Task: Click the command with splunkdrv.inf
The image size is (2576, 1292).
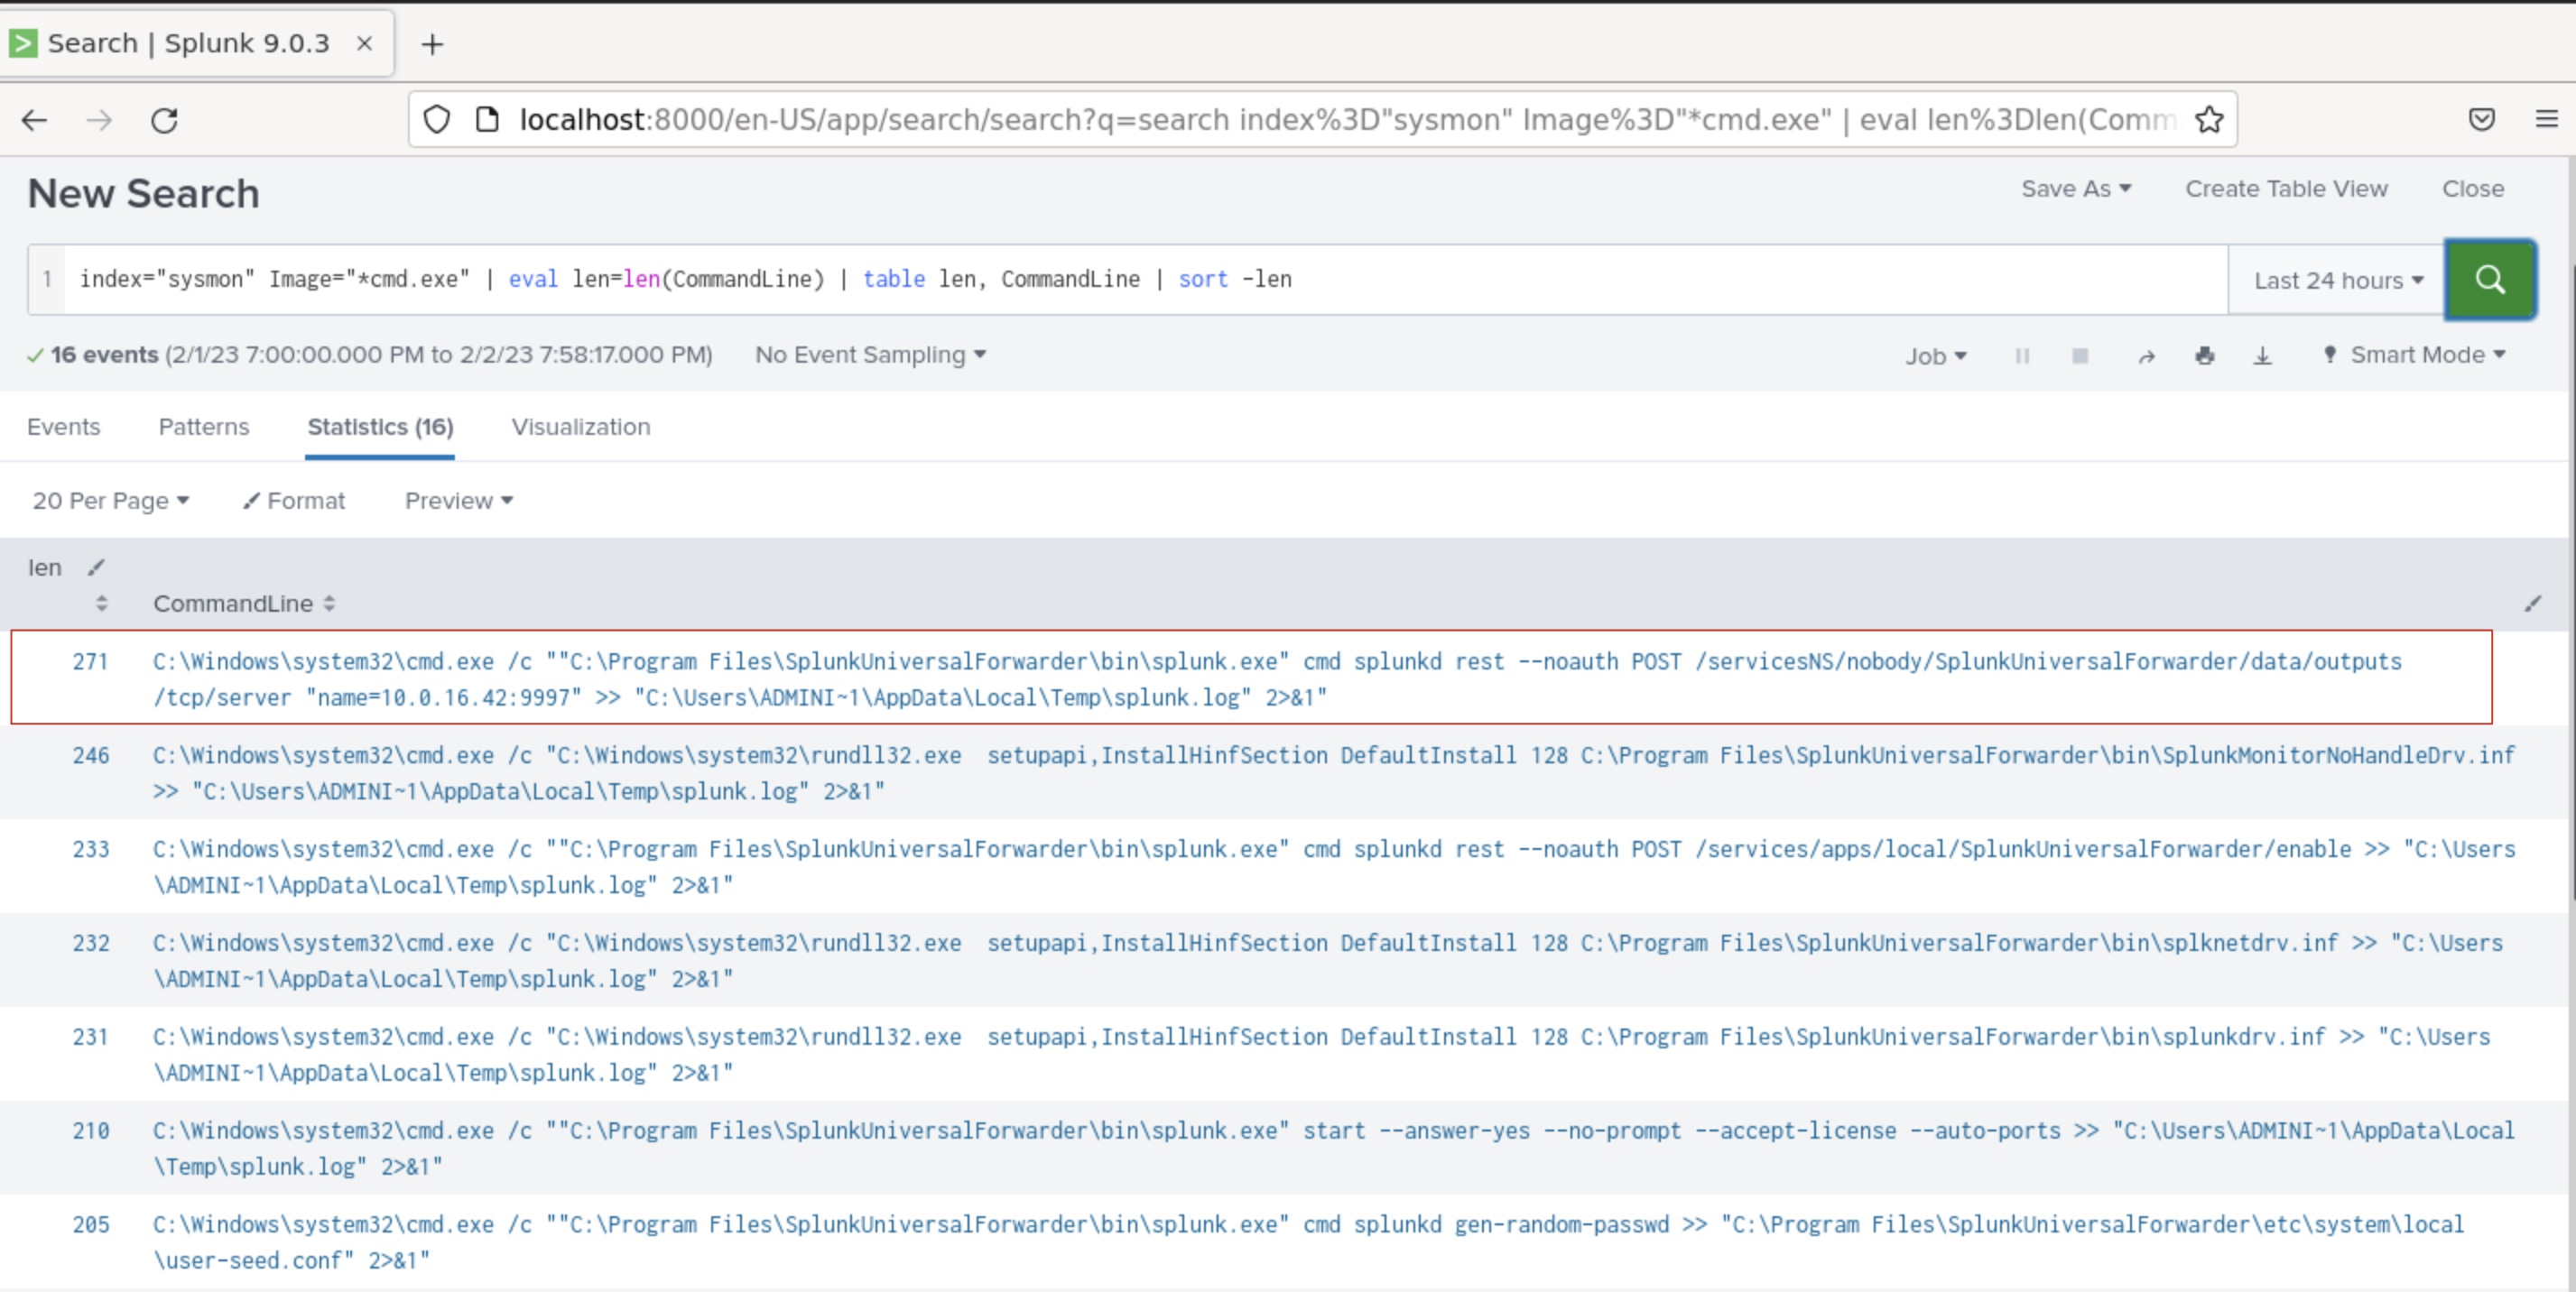Action: pos(1322,1056)
